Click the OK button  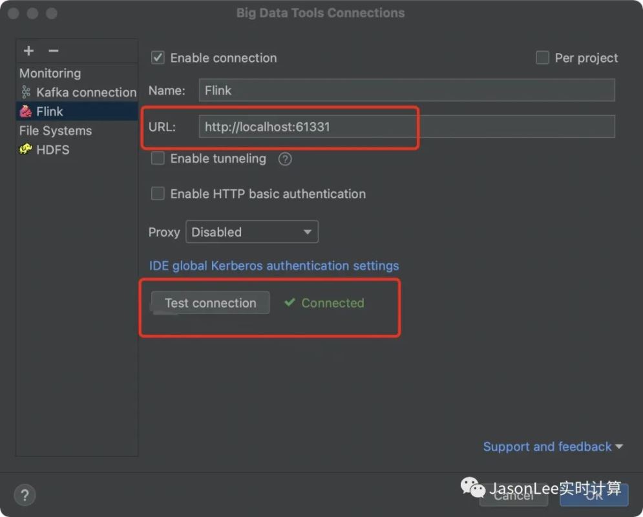[x=594, y=495]
